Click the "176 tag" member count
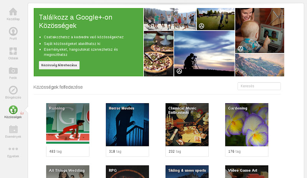The image size is (307, 178). [x=234, y=152]
